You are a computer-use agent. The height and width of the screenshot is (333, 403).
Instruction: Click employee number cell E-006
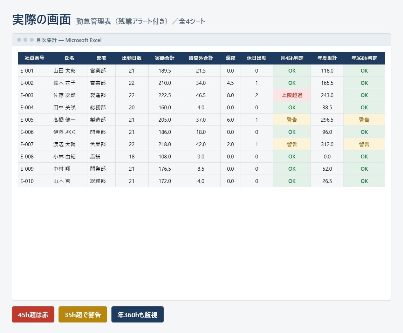34,132
